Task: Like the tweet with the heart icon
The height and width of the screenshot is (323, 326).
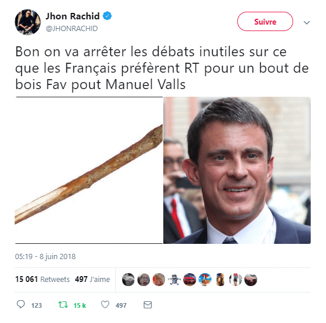Action: coord(105,305)
